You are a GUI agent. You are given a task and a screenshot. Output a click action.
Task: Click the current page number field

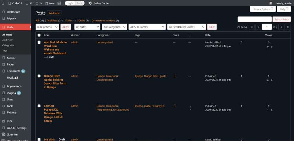(x=267, y=27)
